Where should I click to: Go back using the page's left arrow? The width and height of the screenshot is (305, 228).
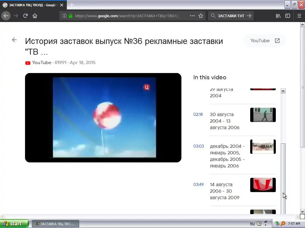click(14, 40)
